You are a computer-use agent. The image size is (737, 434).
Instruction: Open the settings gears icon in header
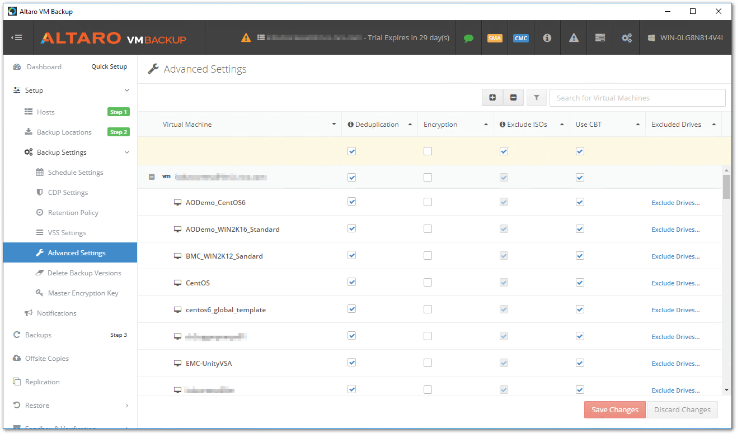627,38
